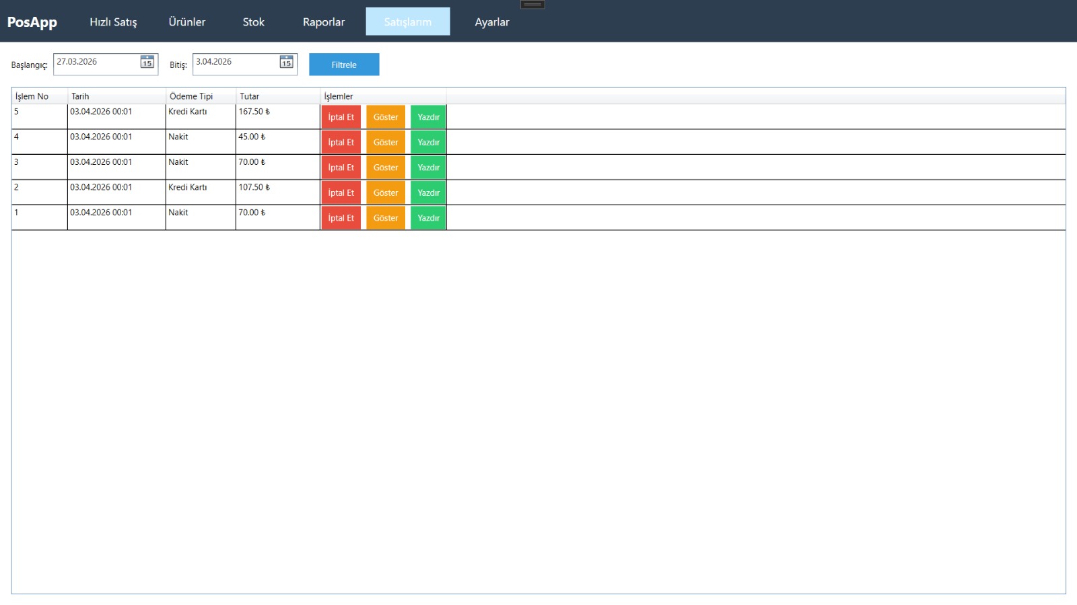Switch to the Ürünler tab
This screenshot has height=605, width=1077.
click(187, 22)
